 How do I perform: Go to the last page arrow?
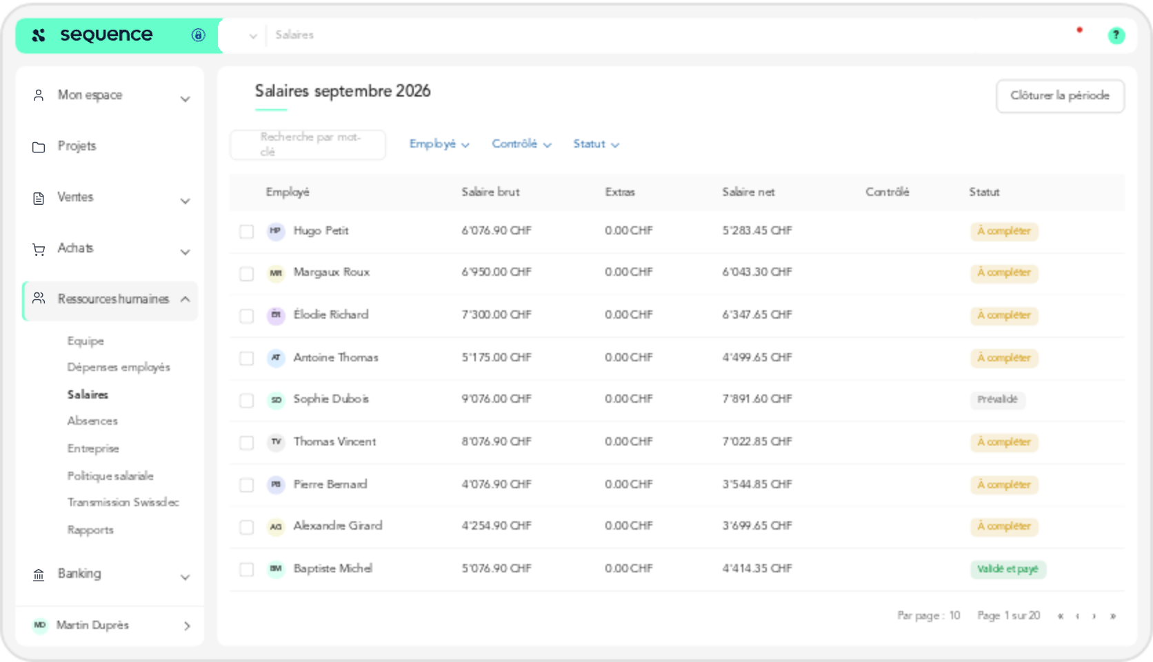point(1113,616)
